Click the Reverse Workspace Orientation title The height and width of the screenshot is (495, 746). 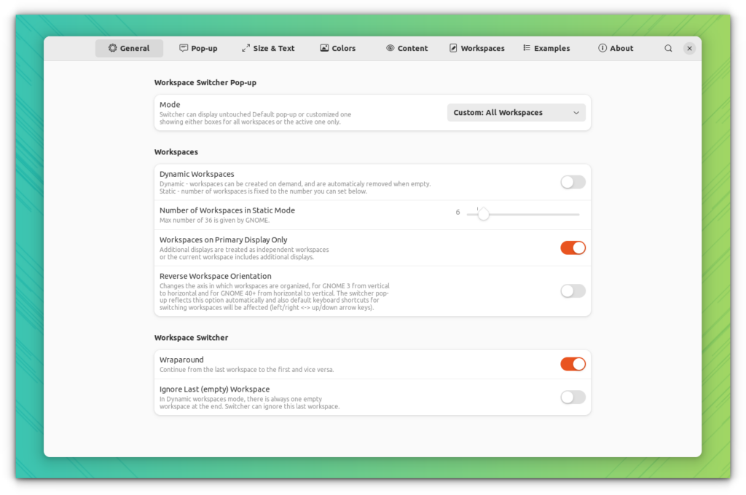pos(215,277)
